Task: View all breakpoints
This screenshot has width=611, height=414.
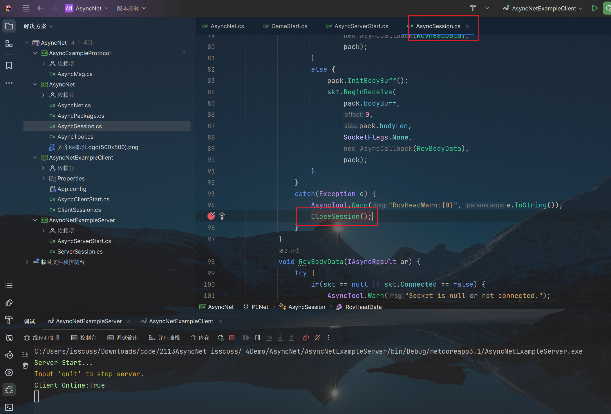Action: (306, 338)
